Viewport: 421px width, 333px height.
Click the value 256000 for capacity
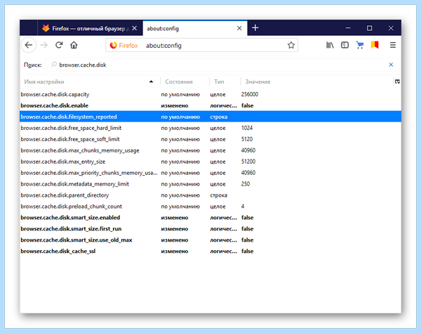tap(250, 94)
